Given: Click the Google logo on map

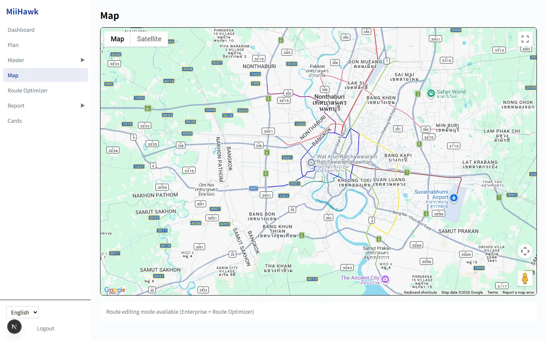Looking at the screenshot, I should 115,290.
